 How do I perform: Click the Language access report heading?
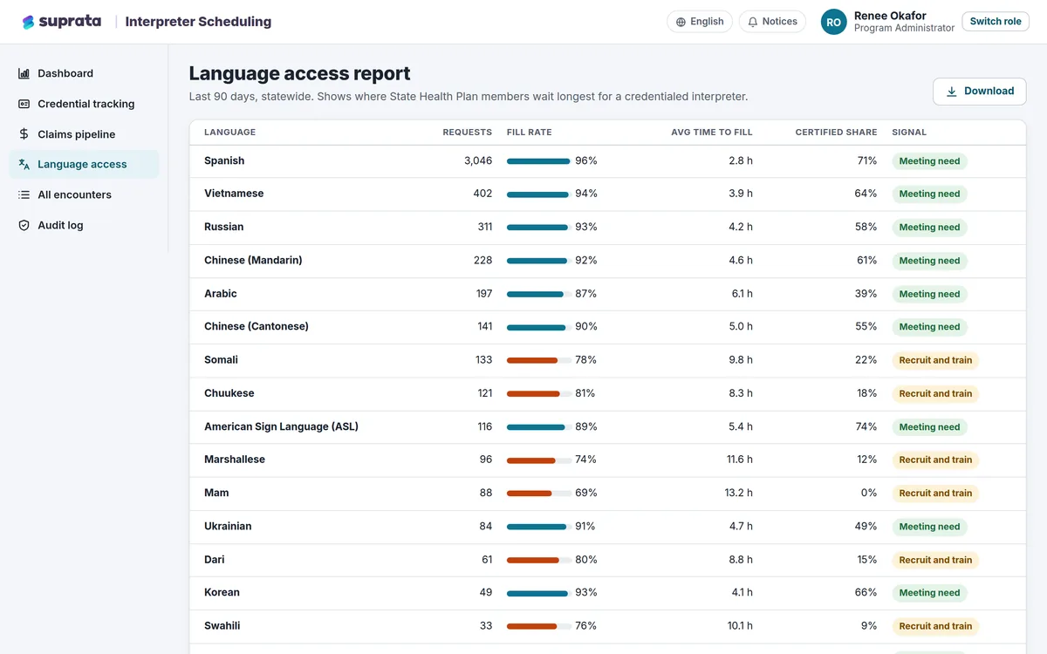(x=299, y=73)
